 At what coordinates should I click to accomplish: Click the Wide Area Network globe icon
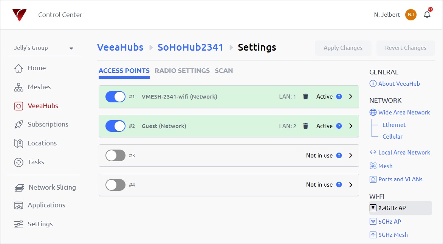373,112
